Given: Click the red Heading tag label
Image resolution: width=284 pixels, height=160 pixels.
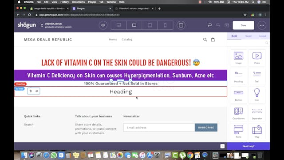Looking at the screenshot, I should [x=20, y=84].
